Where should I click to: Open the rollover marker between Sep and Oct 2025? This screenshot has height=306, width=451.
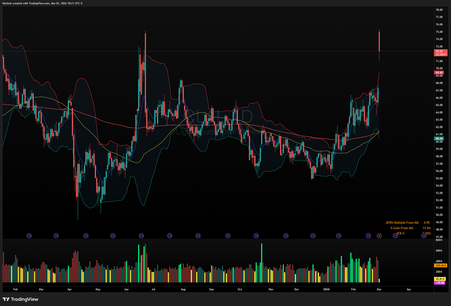tap(228, 236)
